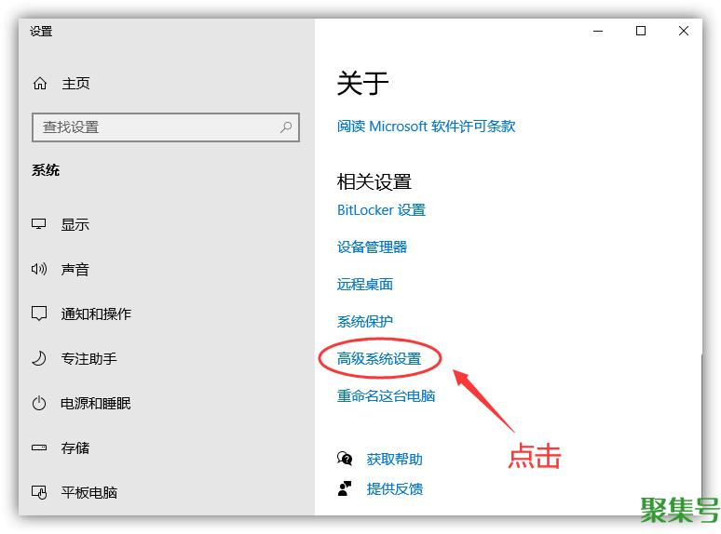Select 显示 in the sidebar
721x534 pixels.
75,224
